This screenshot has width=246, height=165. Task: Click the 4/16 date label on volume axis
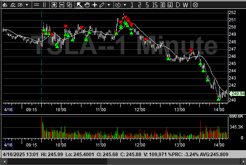[8, 145]
